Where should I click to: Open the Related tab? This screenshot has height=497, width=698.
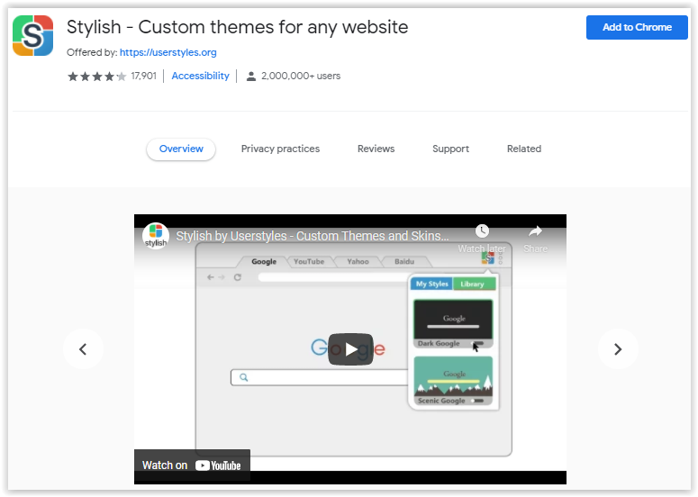point(524,149)
